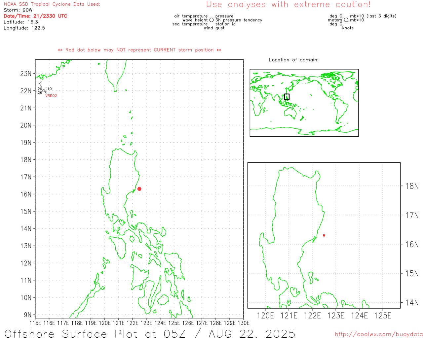This screenshot has width=423, height=338.
Task: Click the 20N latitude axis label
Action: tap(26, 125)
